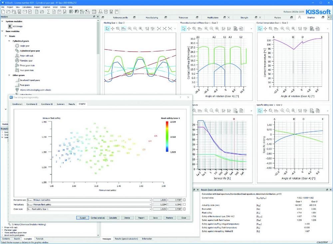
Task: Activate pan tool in Meshing graphic toolbar
Action: 113,29
